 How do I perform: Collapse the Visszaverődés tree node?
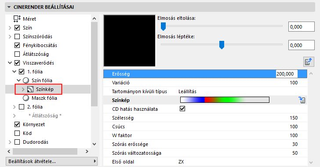tap(10, 63)
